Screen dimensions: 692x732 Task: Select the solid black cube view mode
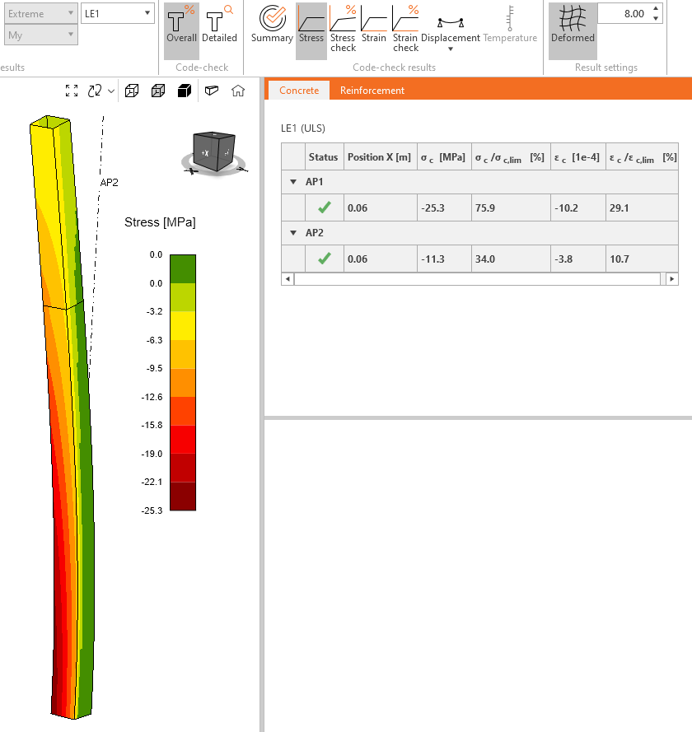tap(185, 91)
